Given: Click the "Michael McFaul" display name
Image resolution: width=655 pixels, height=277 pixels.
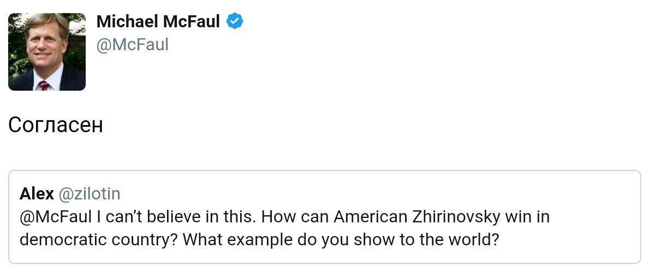Looking at the screenshot, I should coord(158,22).
